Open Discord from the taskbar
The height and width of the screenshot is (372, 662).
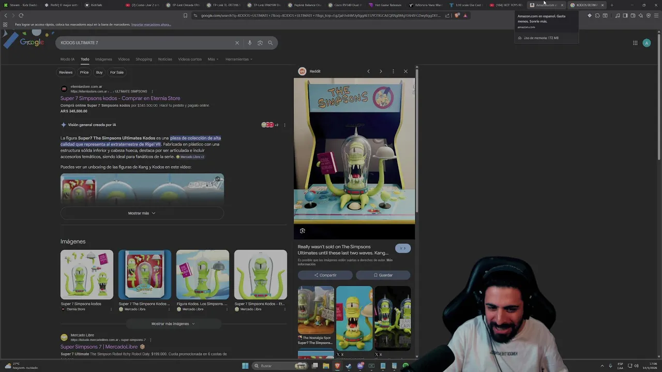tap(360, 366)
